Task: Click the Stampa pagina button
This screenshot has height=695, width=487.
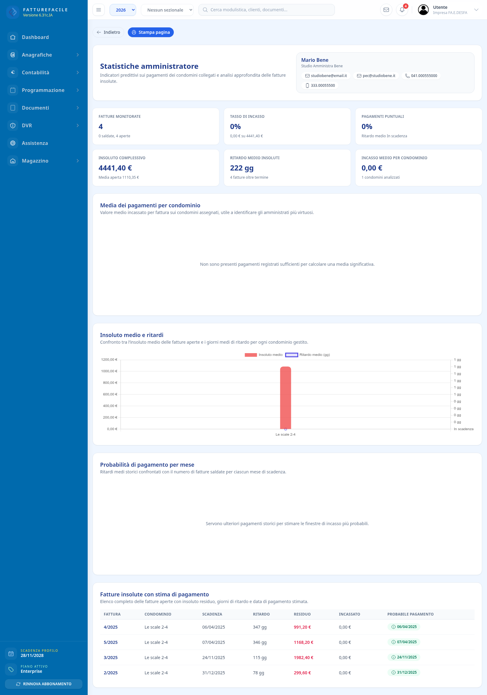Action: coord(151,32)
